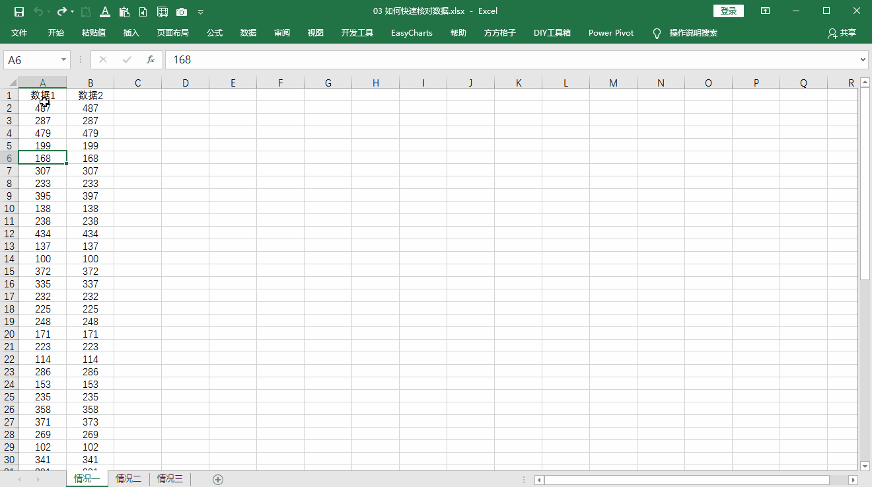This screenshot has width=872, height=487.
Task: Switch to the 插入 ribbon tab
Action: (131, 33)
